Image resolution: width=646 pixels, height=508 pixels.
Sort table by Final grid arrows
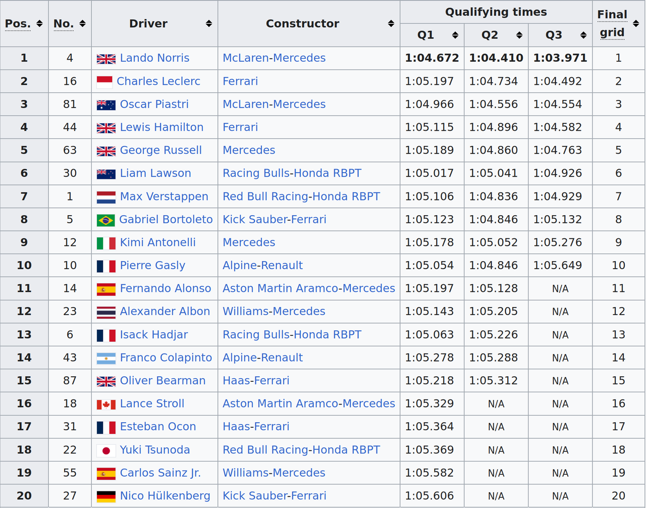pos(636,24)
